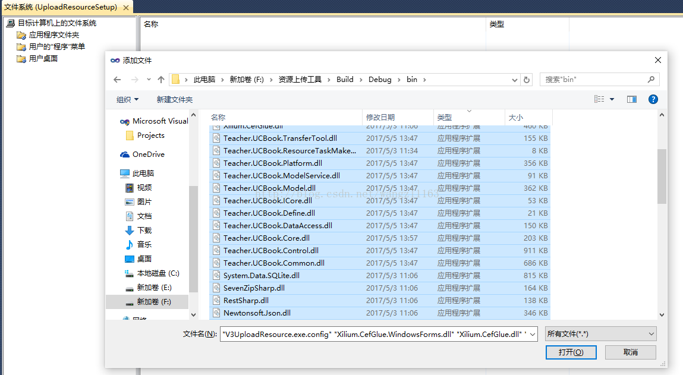Open help with the question mark icon

pos(653,99)
